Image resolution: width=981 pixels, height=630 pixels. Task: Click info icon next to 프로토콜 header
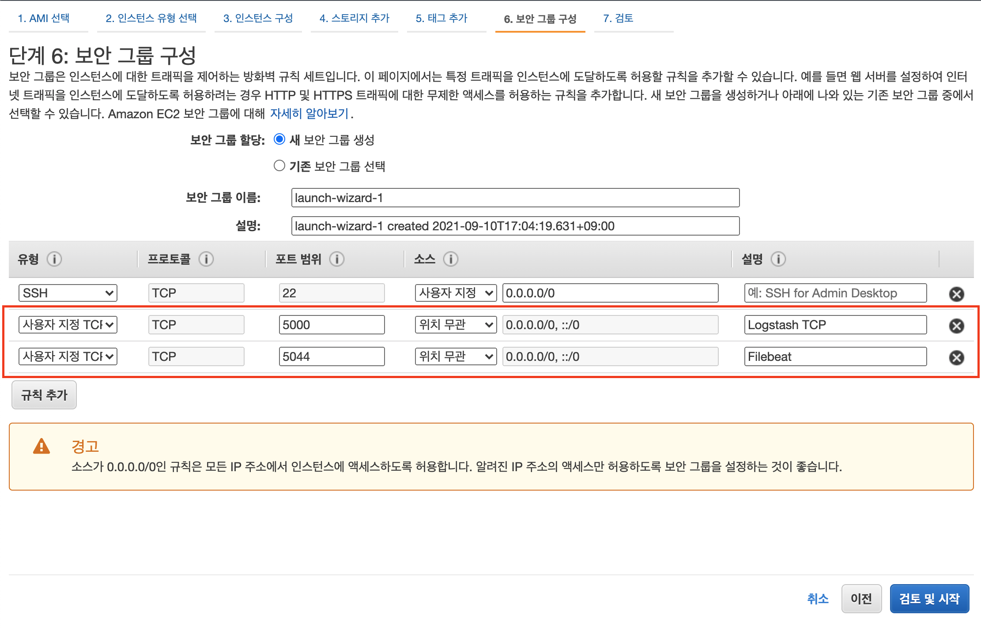[206, 259]
